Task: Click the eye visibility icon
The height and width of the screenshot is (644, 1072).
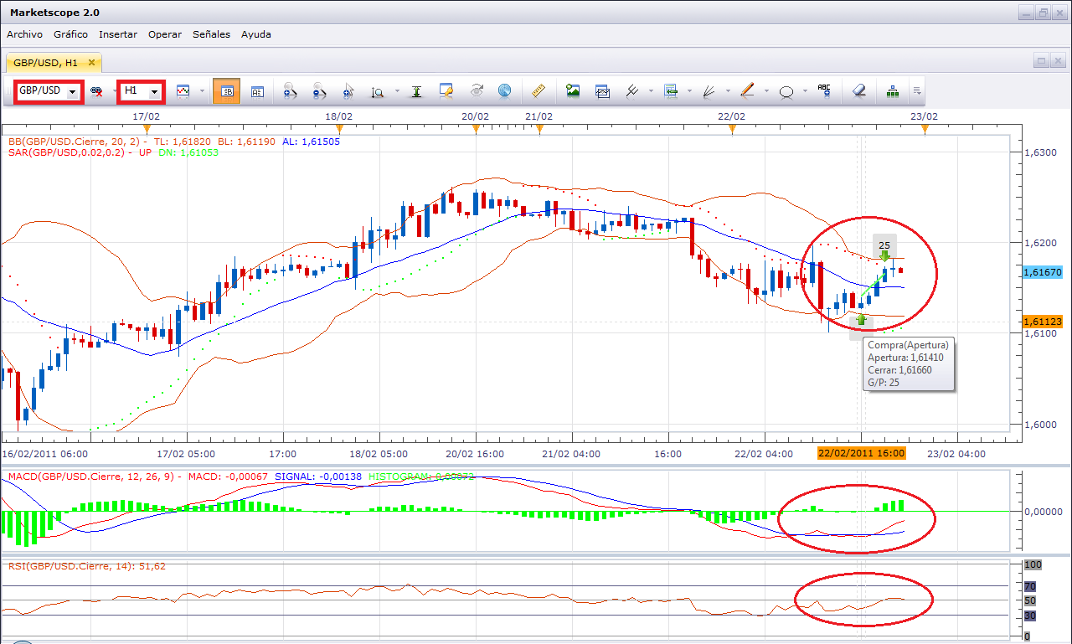Action: 476,91
